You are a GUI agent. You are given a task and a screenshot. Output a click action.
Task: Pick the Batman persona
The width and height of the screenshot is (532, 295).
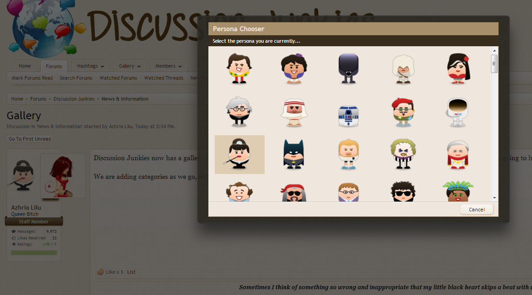tap(294, 154)
